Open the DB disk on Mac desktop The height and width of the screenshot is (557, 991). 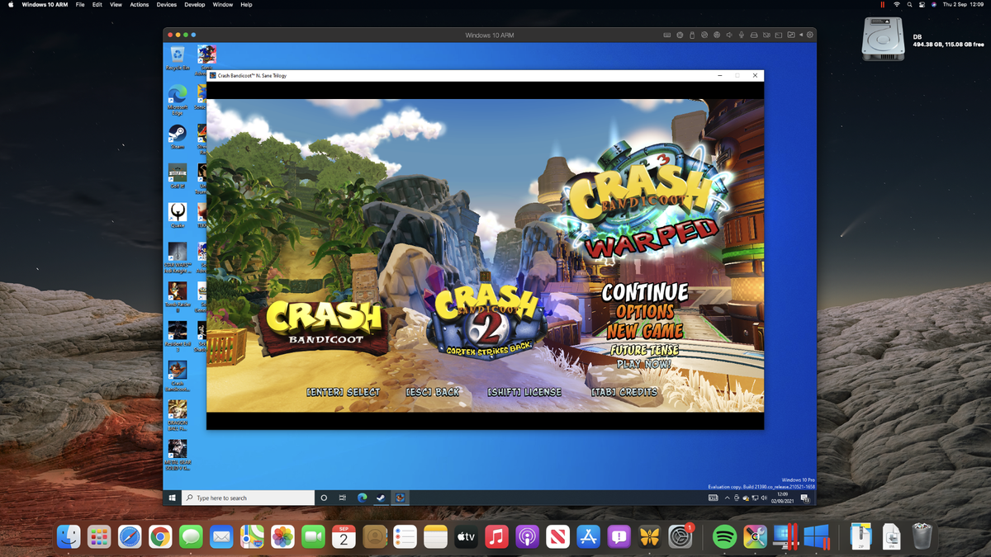884,39
